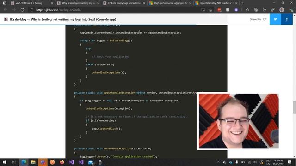Open the first Visual Studio taskbar icon
Viewport: 296px width, 166px height.
coord(71,162)
